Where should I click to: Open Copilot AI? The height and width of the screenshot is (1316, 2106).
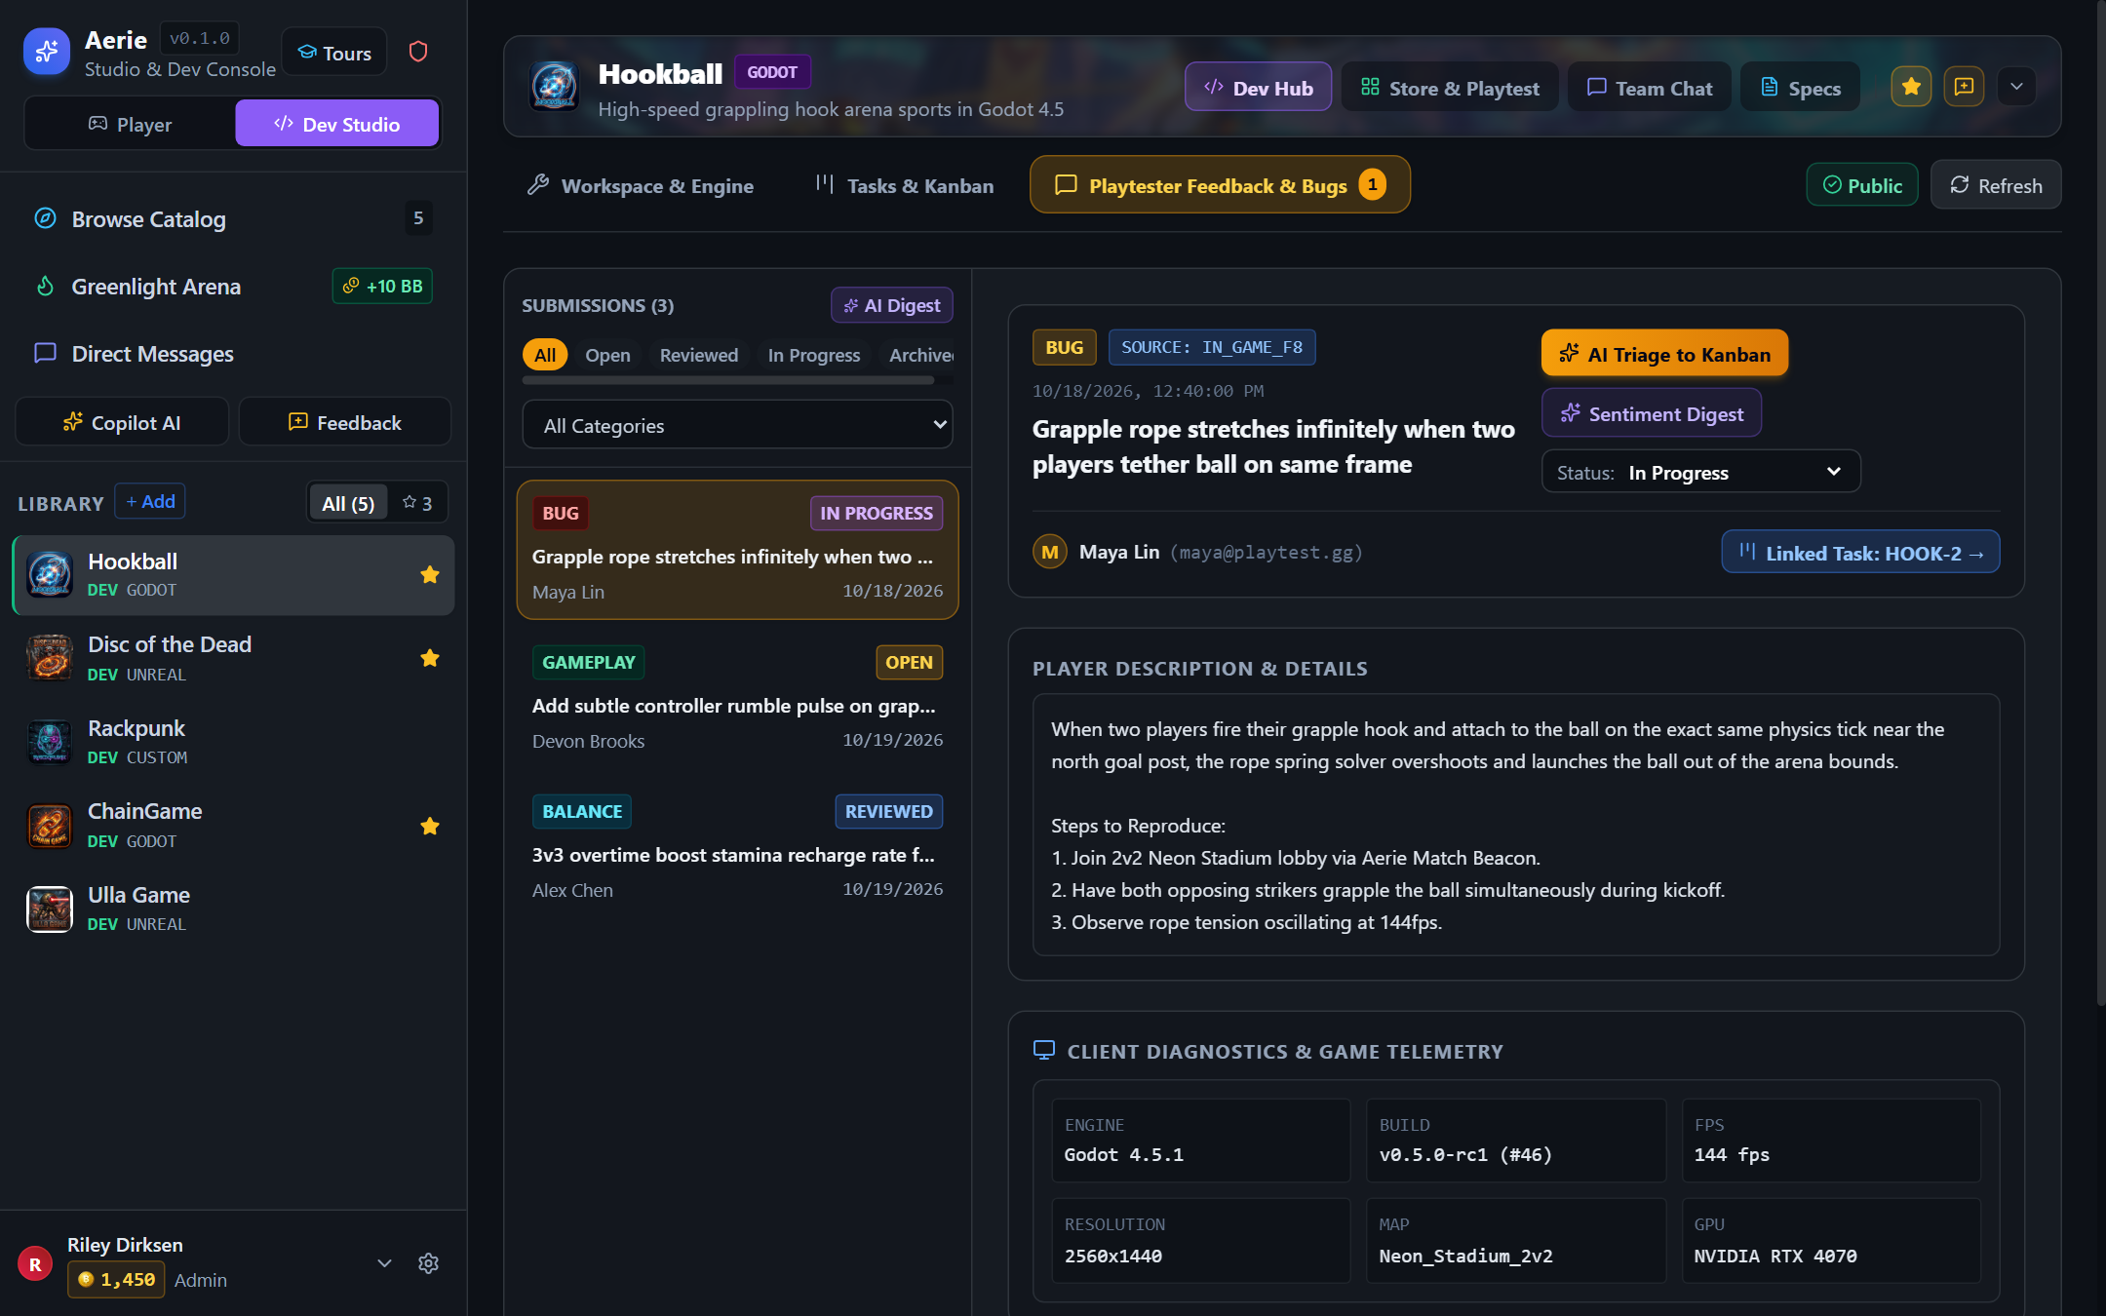122,422
